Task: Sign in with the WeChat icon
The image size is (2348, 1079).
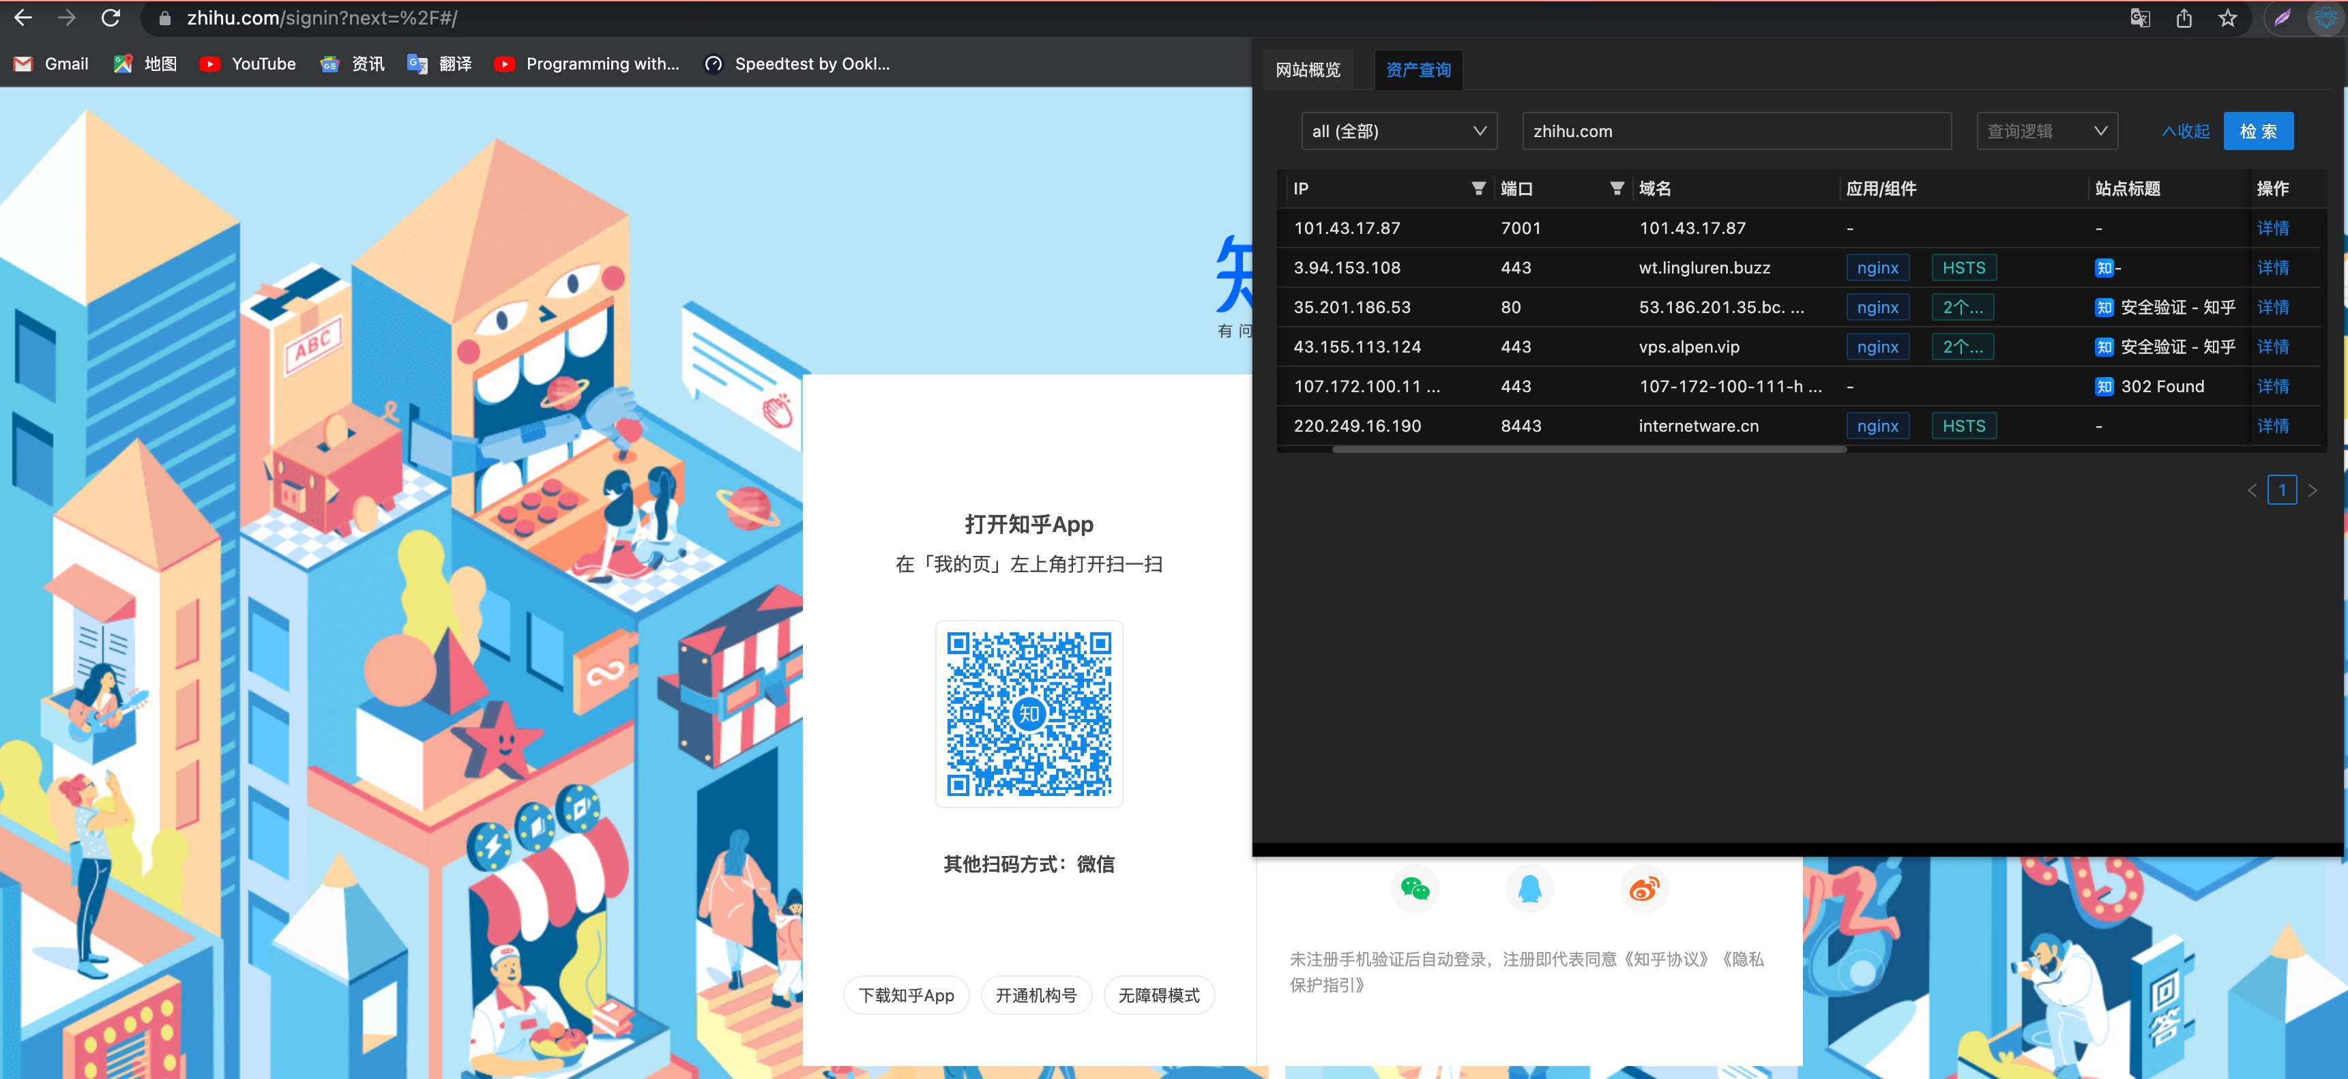Action: (x=1415, y=887)
